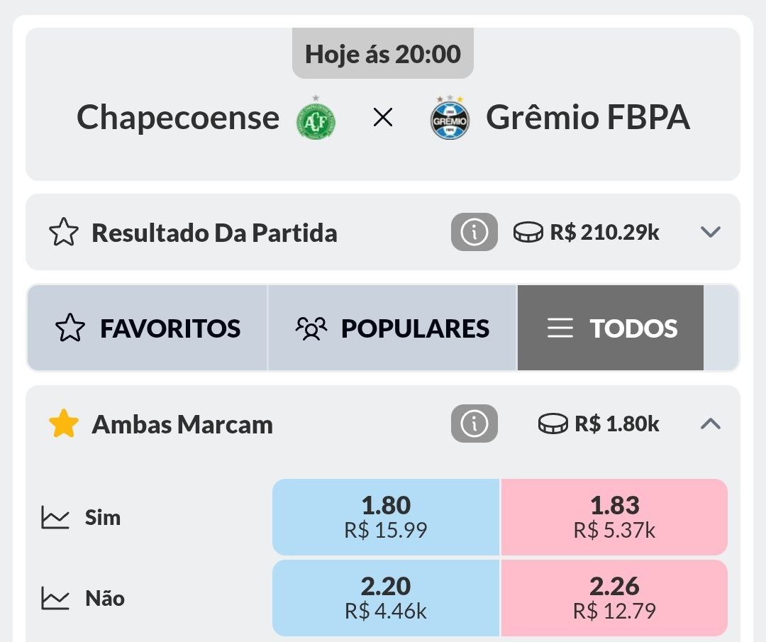The image size is (766, 642).
Task: Show the chart for Não selection
Action: (55, 598)
